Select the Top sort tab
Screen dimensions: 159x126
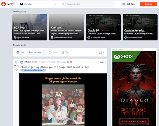click(x=65, y=52)
